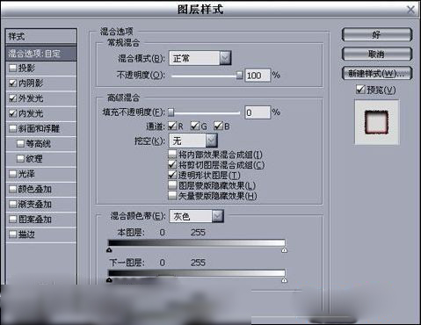Enable 将内部效果混合成组(I) option
421x325 pixels.
172,154
